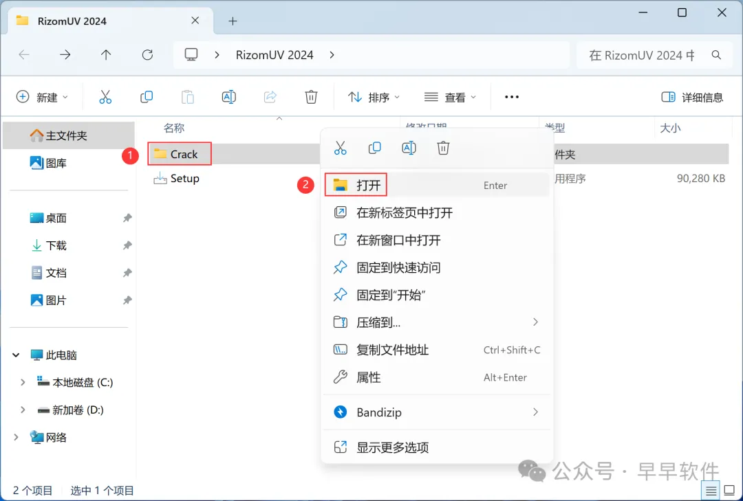This screenshot has width=743, height=501.
Task: Select 固定到"开始" in the context menu
Action: 436,295
